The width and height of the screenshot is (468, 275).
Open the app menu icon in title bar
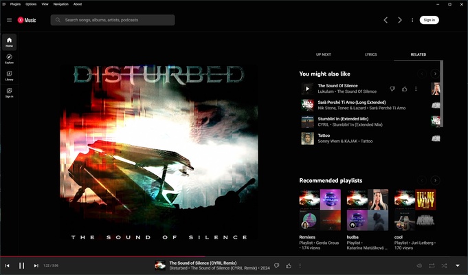tap(4, 4)
